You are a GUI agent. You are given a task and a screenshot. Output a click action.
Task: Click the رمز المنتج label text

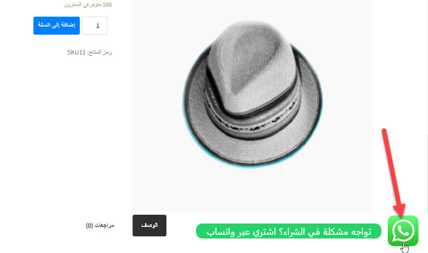[x=100, y=52]
